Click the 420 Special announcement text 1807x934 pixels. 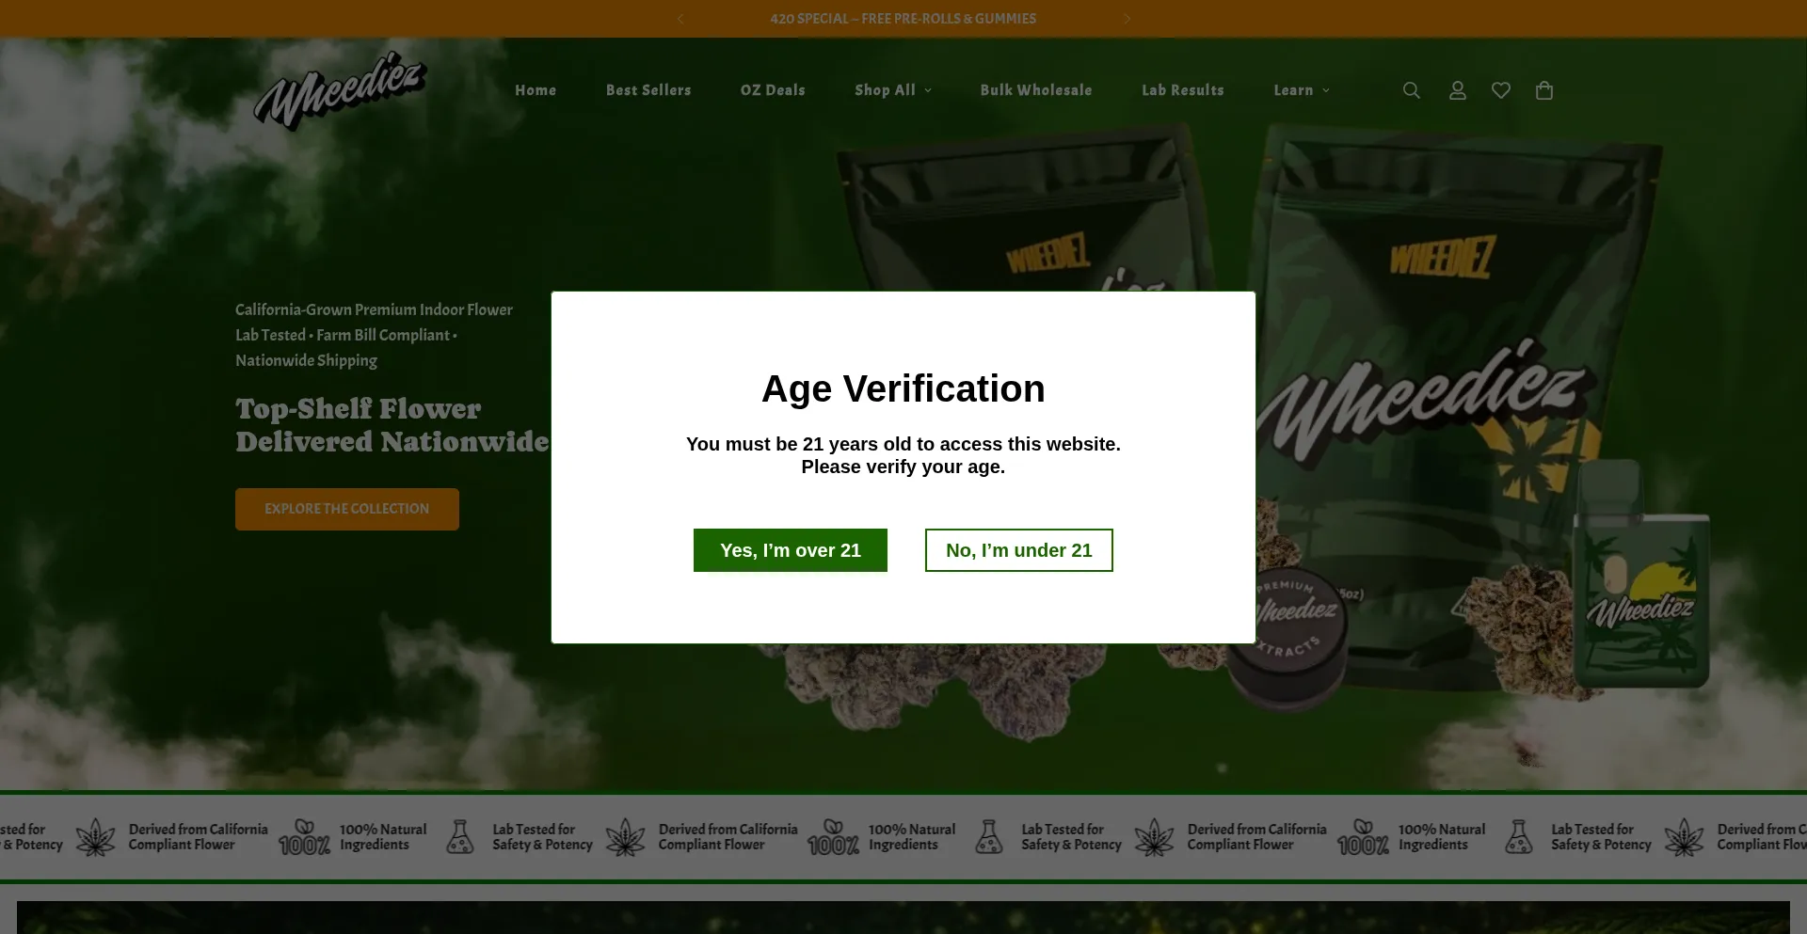click(x=903, y=19)
